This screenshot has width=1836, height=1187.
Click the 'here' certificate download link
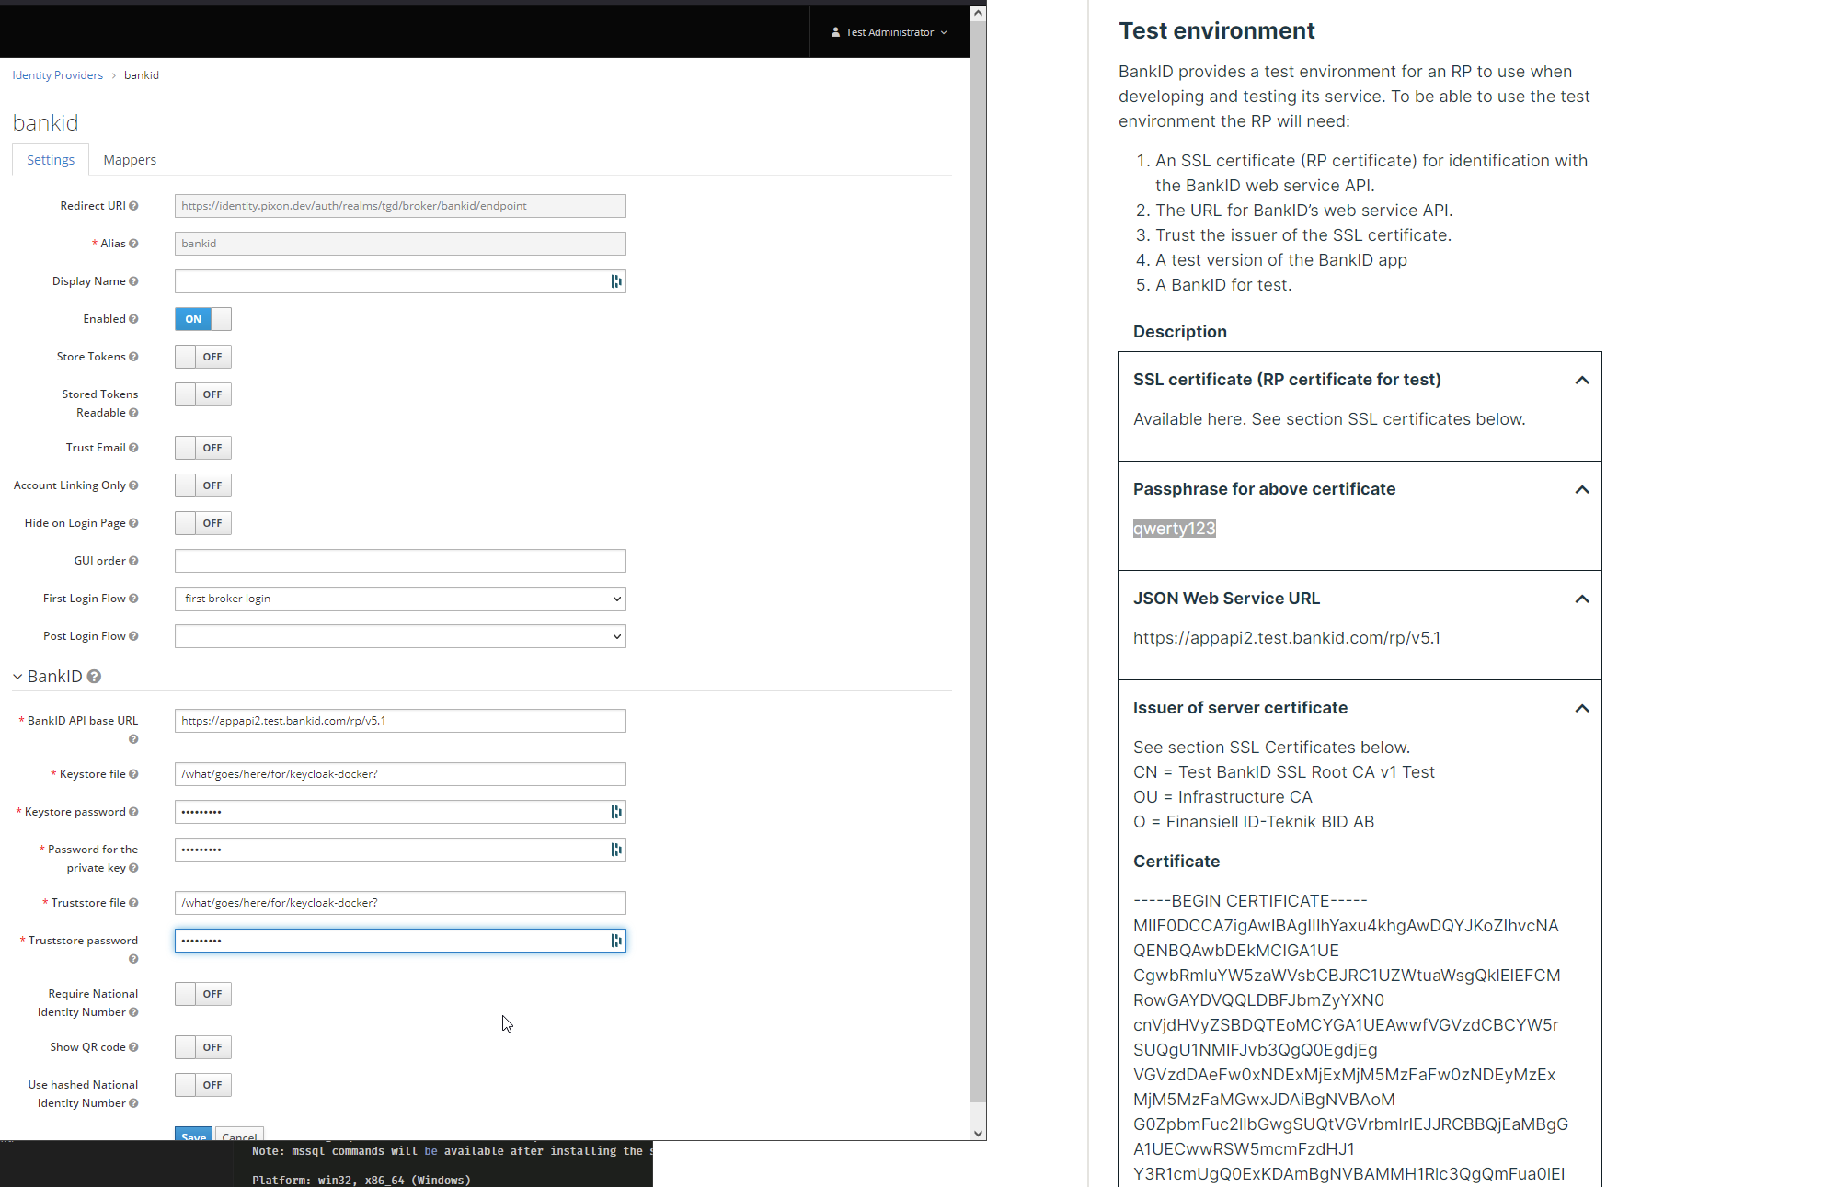1225,418
